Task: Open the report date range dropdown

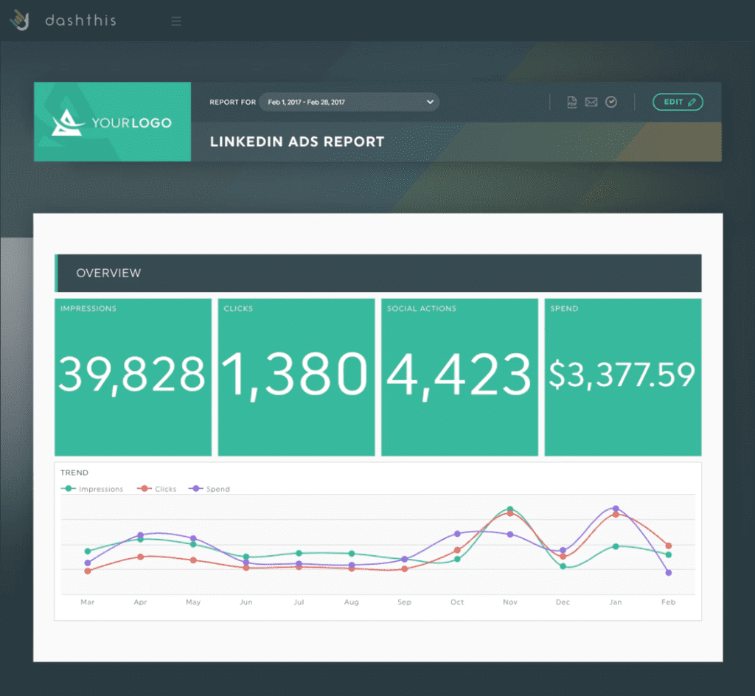Action: pos(349,102)
